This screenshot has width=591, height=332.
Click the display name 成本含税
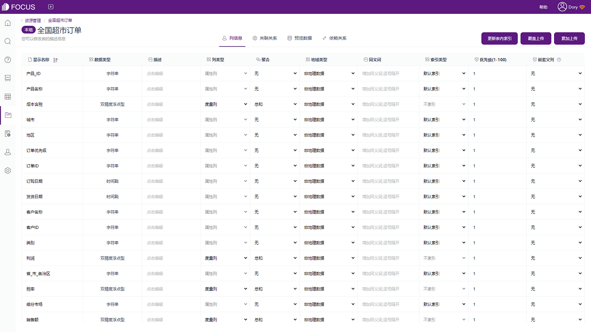click(x=35, y=104)
